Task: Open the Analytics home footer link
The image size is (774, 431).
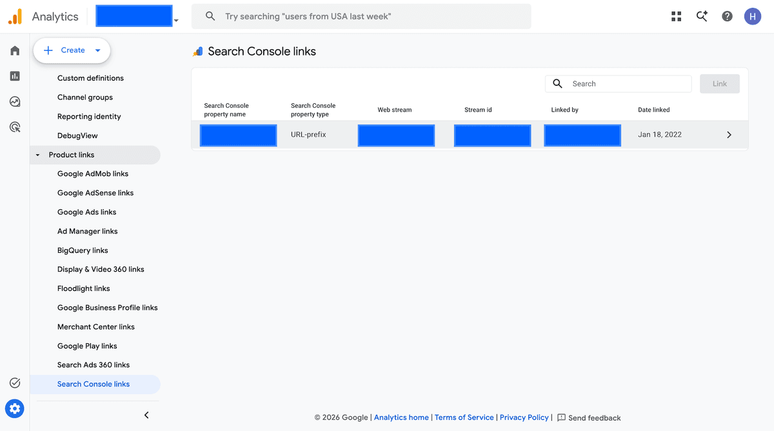Action: pyautogui.click(x=401, y=417)
